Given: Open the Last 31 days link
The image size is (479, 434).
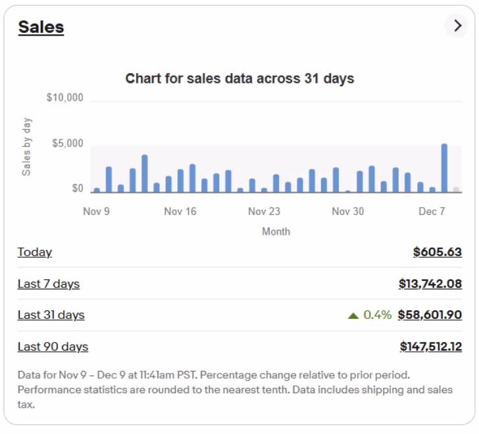Looking at the screenshot, I should pos(51,315).
